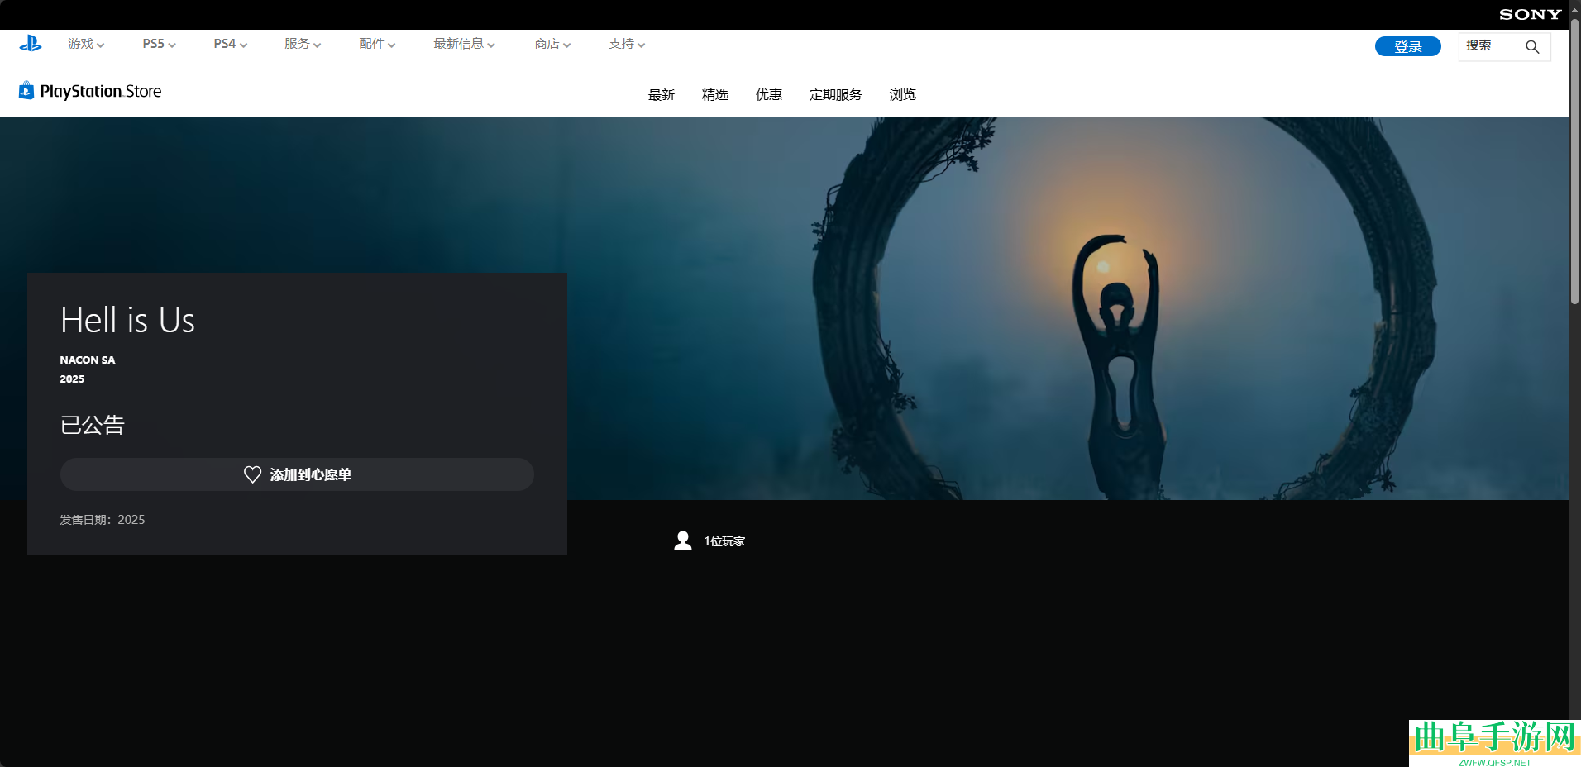Open the 浏览 store tab
The image size is (1581, 767).
point(903,95)
